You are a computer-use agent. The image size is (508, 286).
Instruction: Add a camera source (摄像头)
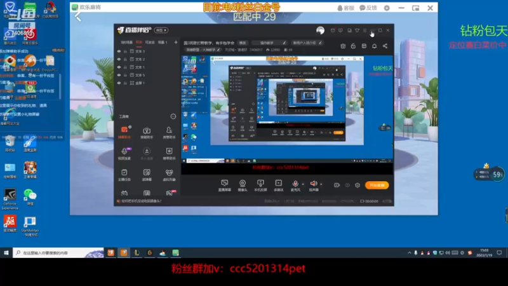click(x=243, y=186)
